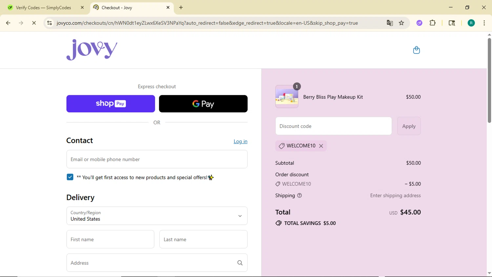The height and width of the screenshot is (277, 492).
Task: Click the Log in link
Action: (x=240, y=141)
